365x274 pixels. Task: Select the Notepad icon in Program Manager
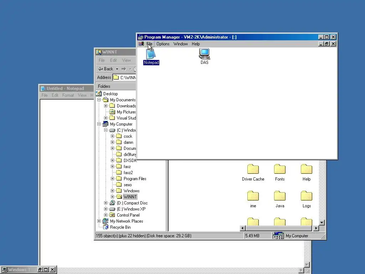click(151, 56)
